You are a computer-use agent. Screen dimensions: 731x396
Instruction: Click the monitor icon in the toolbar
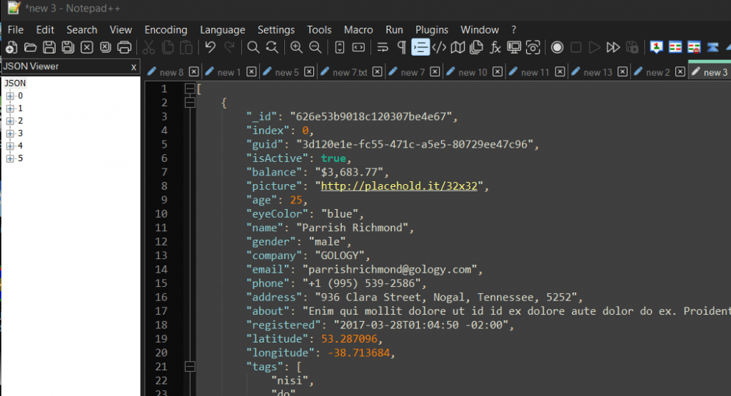tap(514, 48)
